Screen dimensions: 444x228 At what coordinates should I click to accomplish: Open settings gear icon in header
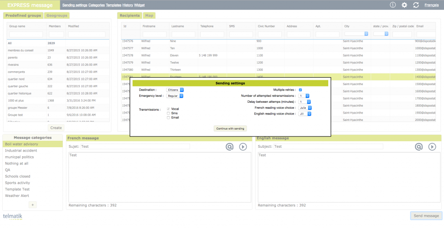tap(405, 5)
